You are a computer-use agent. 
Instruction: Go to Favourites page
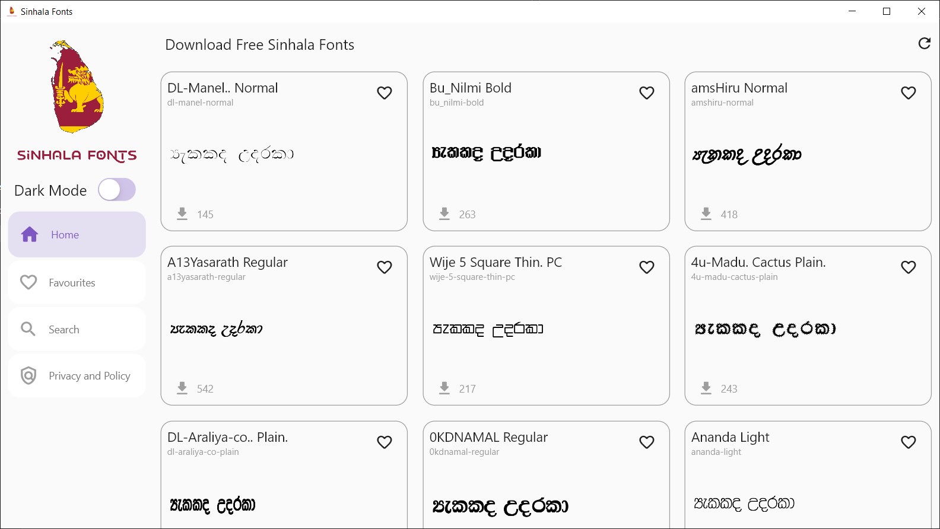coord(77,282)
